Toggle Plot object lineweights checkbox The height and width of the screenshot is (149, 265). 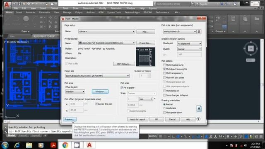[164, 69]
